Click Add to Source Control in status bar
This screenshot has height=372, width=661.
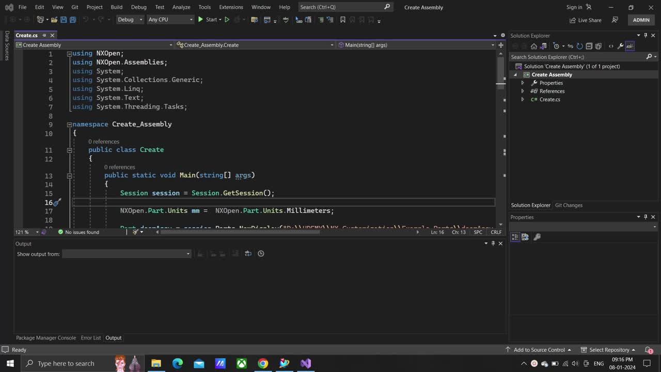click(x=539, y=350)
